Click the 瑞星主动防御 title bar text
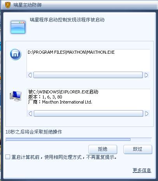The height and width of the screenshot is (181, 158). 27,5
